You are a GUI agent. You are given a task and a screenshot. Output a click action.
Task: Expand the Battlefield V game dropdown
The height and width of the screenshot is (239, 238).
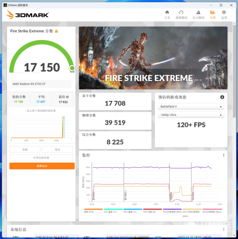click(191, 106)
